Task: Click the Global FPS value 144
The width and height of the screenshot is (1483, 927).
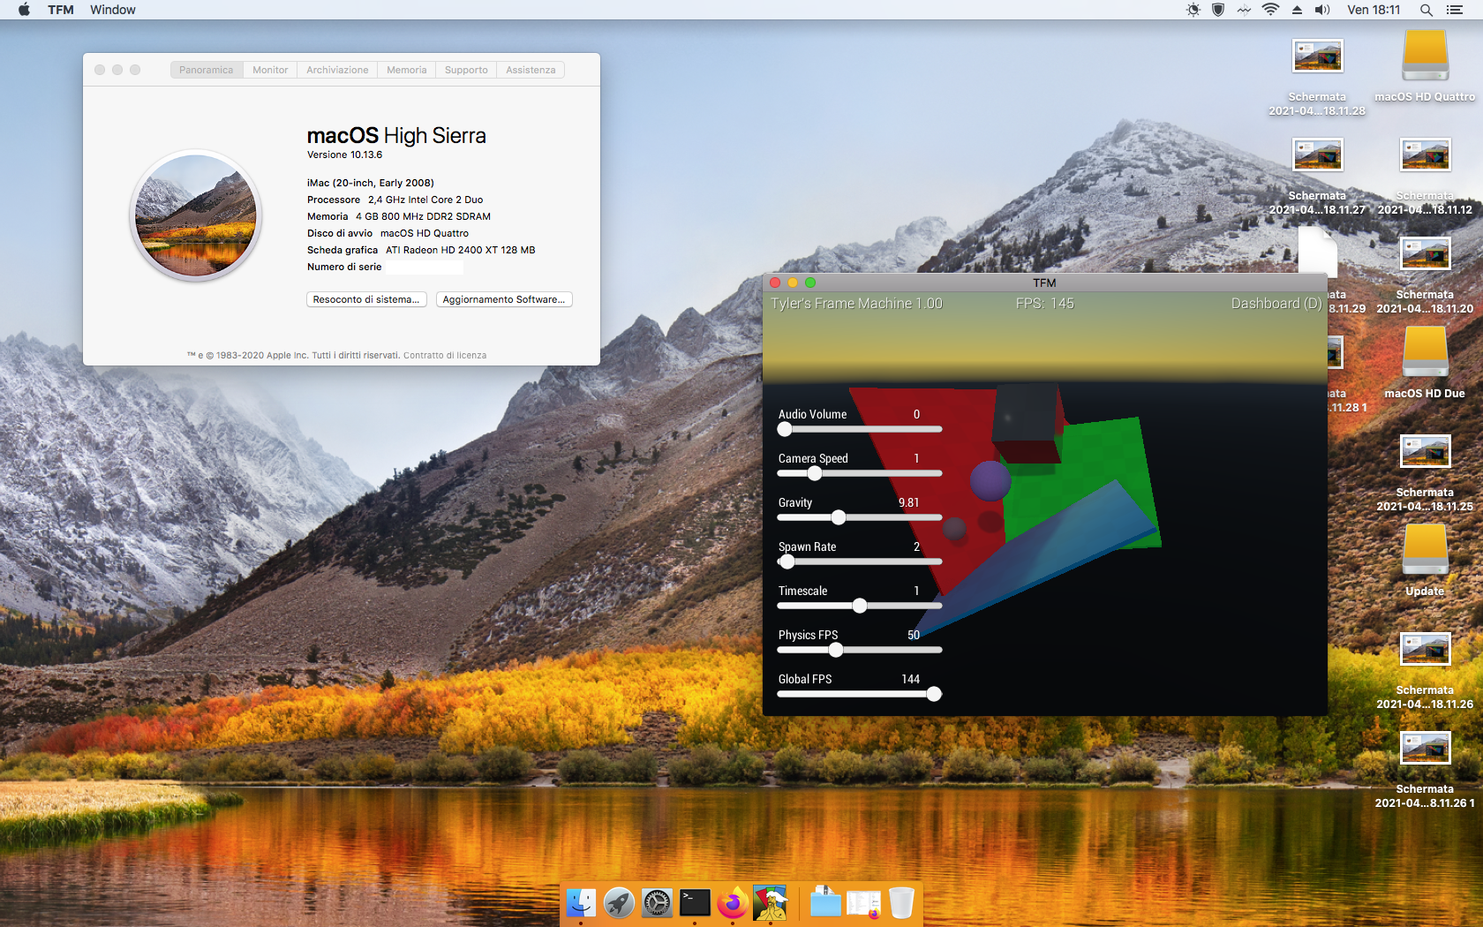Action: point(910,679)
